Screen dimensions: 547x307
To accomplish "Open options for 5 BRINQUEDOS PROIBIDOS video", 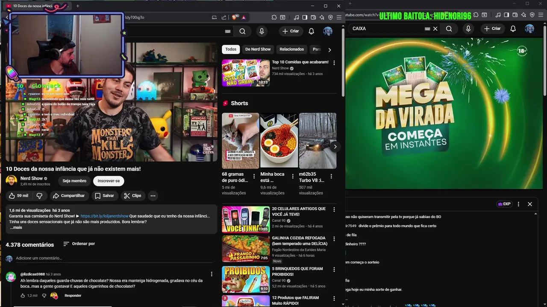I will tap(334, 269).
